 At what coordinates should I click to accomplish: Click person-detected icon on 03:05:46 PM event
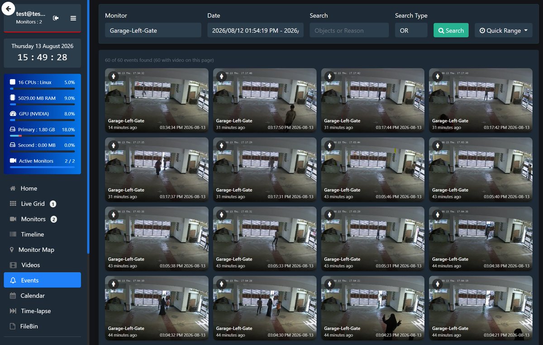click(x=329, y=146)
